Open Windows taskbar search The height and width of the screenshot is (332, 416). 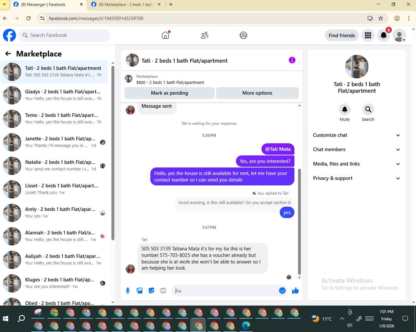pyautogui.click(x=21, y=319)
